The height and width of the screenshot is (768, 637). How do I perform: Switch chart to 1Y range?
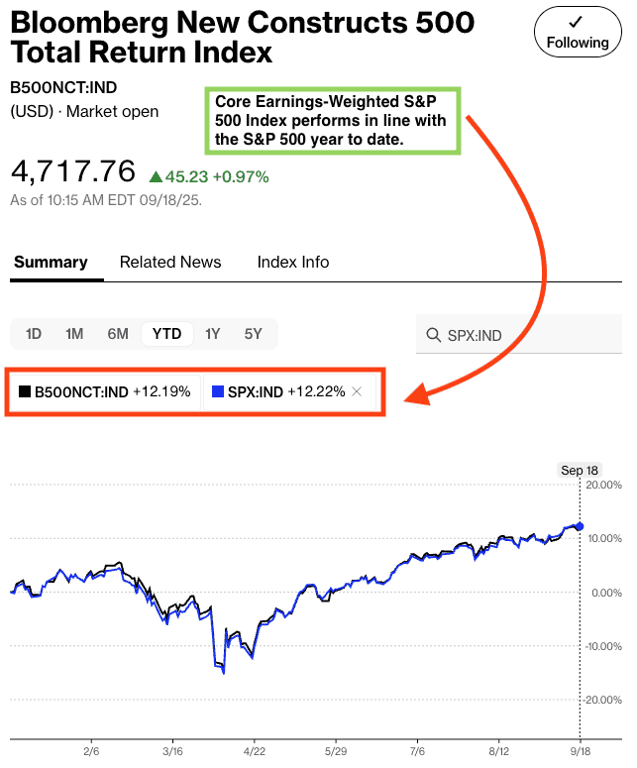click(212, 334)
